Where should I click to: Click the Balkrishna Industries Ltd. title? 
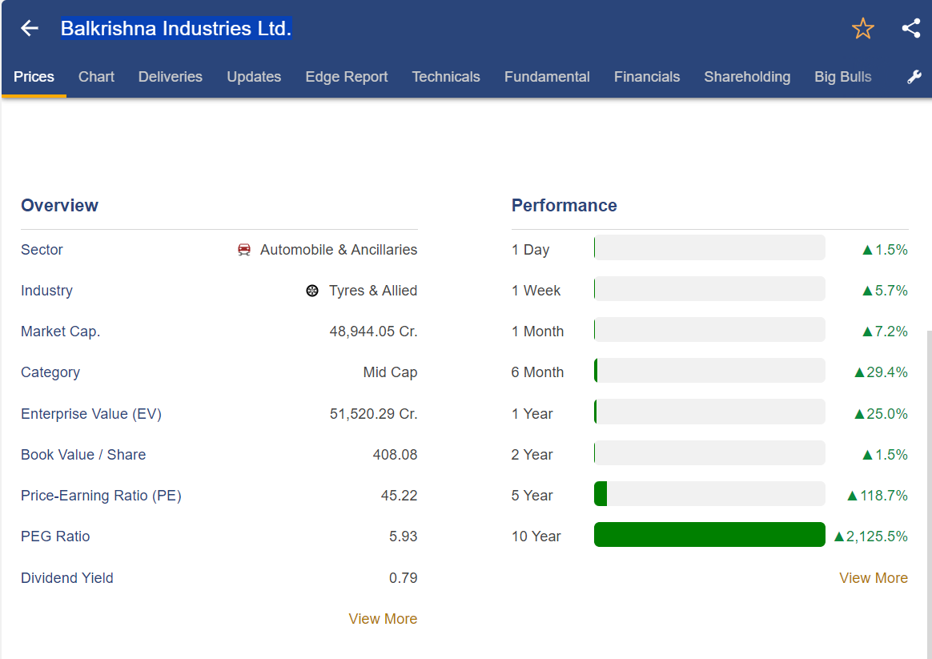176,28
